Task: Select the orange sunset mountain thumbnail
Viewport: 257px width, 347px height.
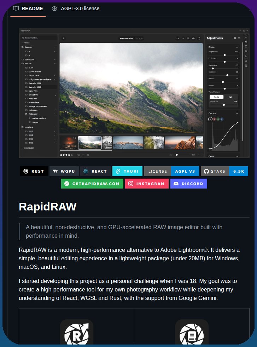Action: point(180,143)
